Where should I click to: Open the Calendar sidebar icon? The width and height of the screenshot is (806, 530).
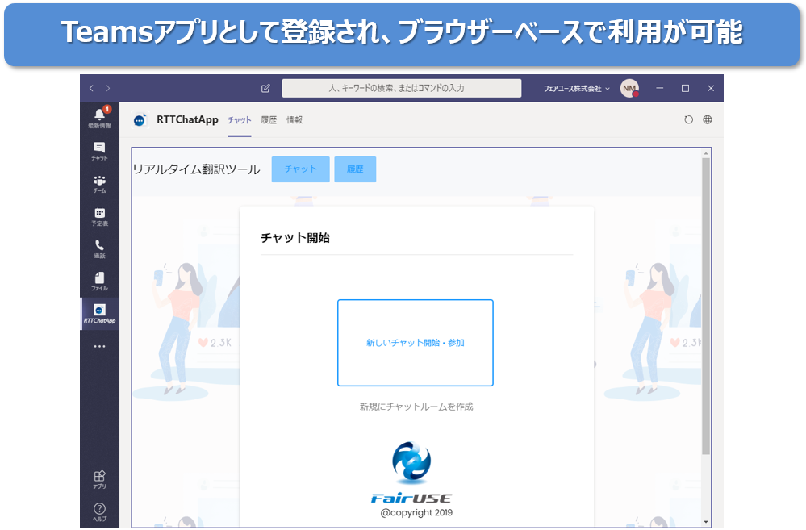tap(100, 216)
